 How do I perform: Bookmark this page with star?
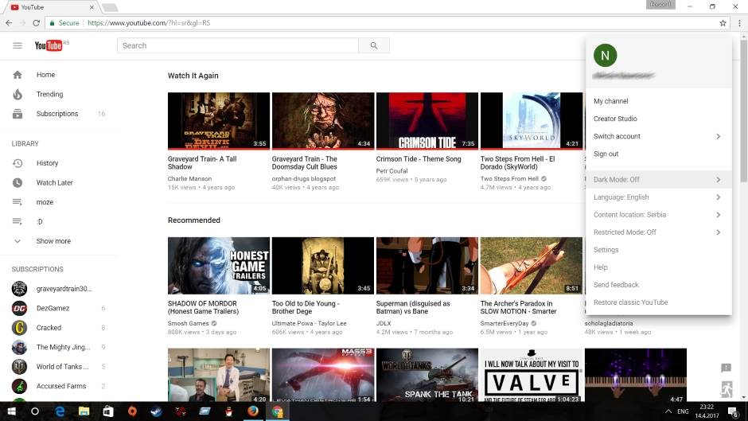pos(723,22)
